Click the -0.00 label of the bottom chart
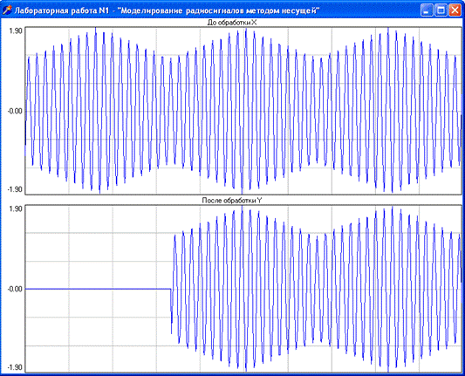Image resolution: width=465 pixels, height=376 pixels. [15, 289]
